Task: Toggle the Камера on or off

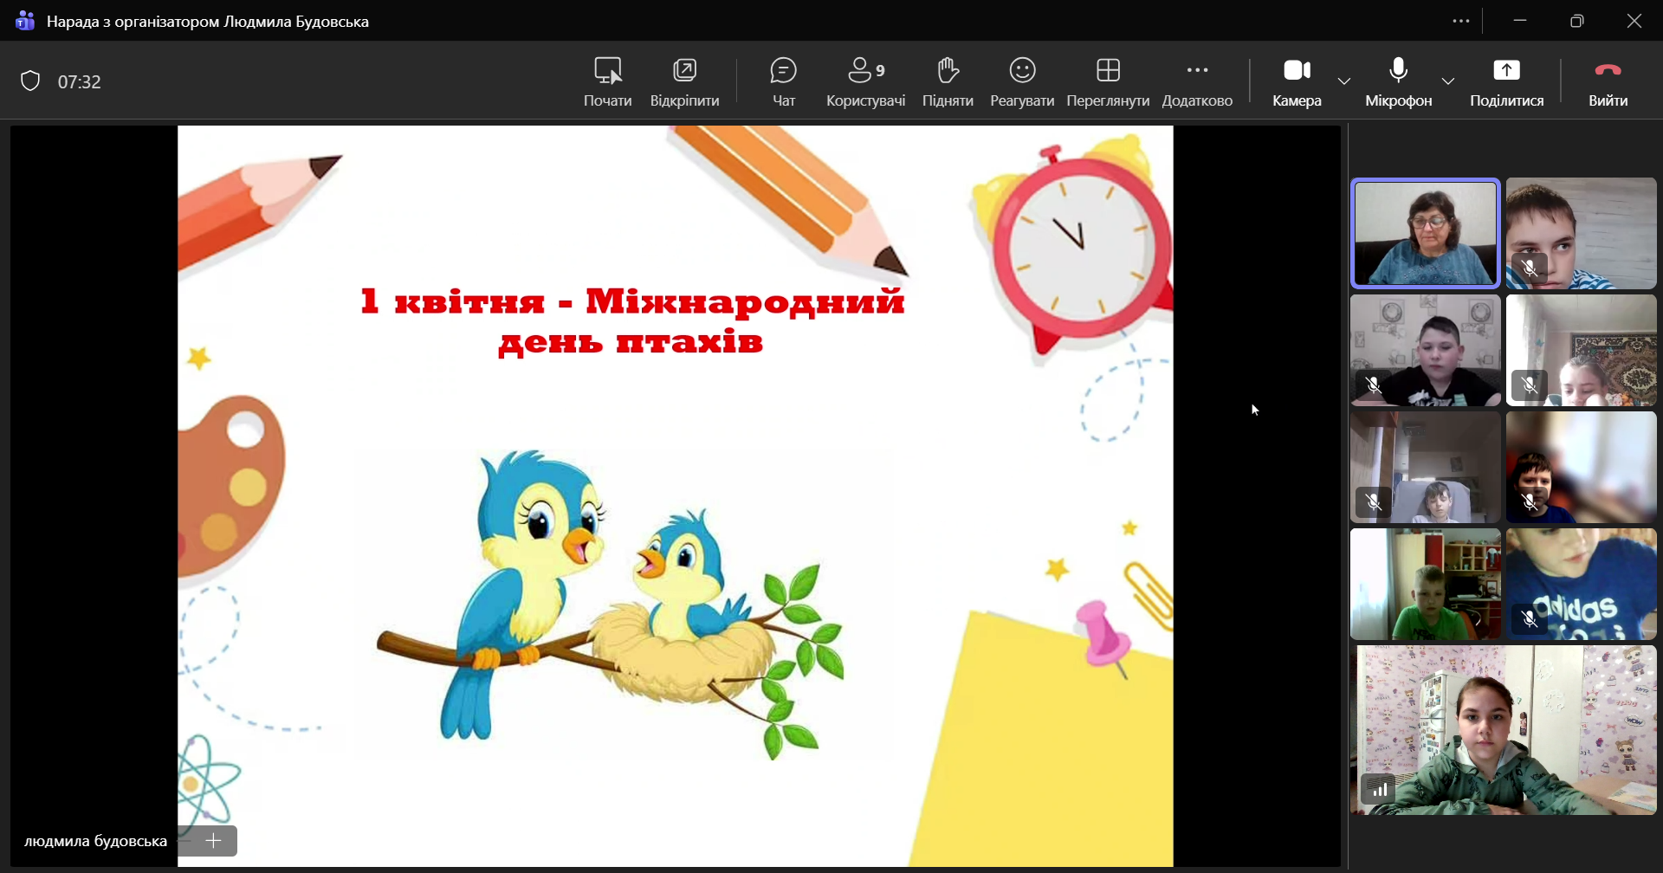Action: (1297, 81)
